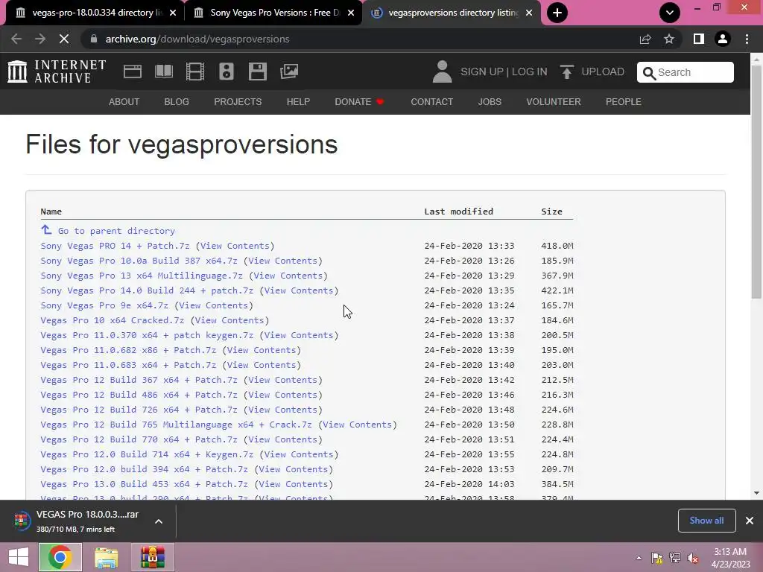Click the Internet Archive logo
Viewport: 763px width, 572px height.
(57, 71)
